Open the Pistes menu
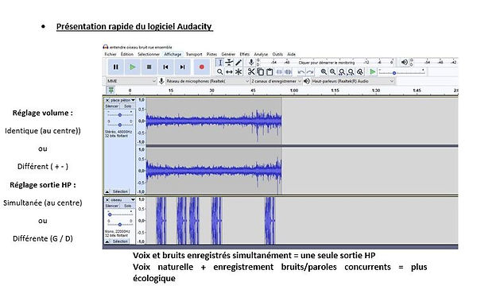The width and height of the screenshot is (477, 301). click(x=211, y=54)
